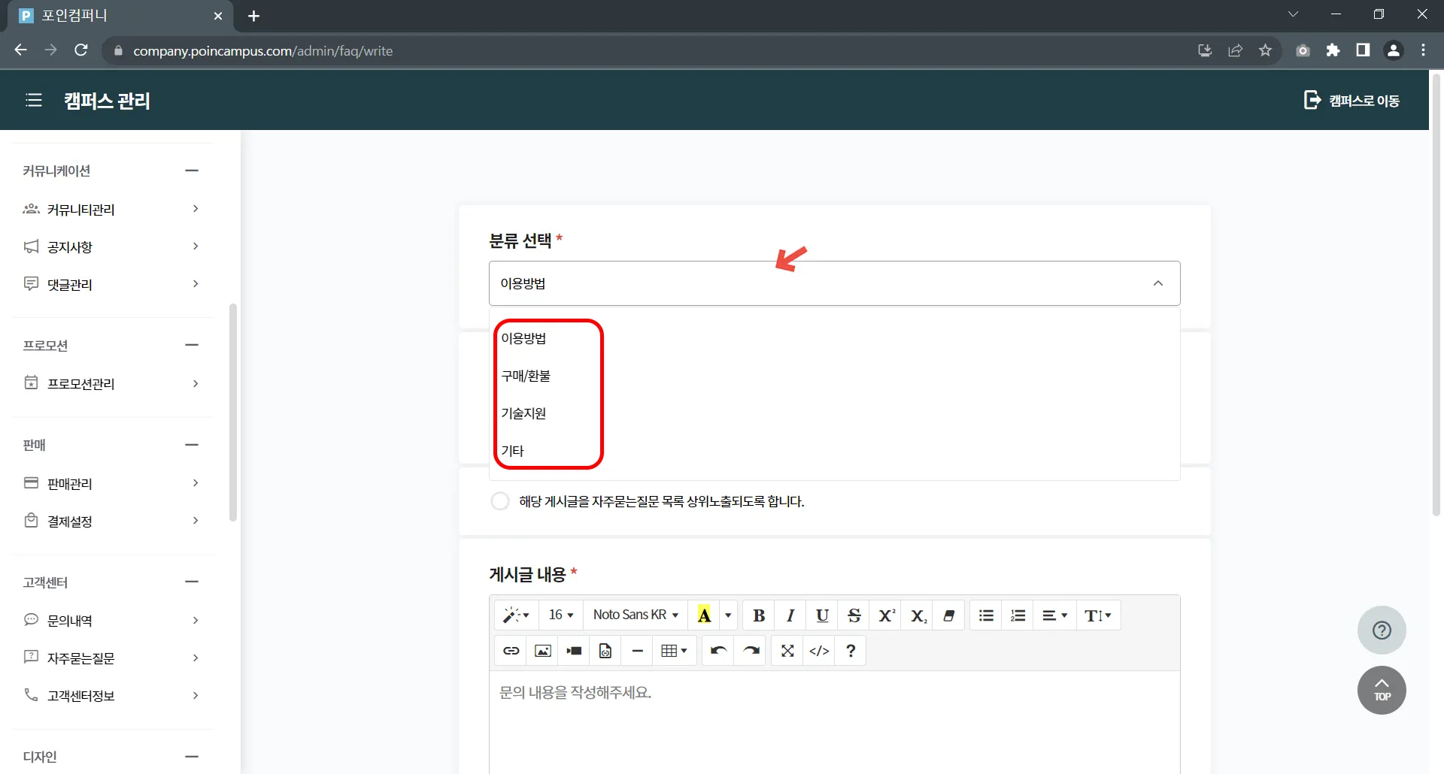The height and width of the screenshot is (774, 1444).
Task: Click the 게시글 내용 editor text area
Action: coord(834,722)
